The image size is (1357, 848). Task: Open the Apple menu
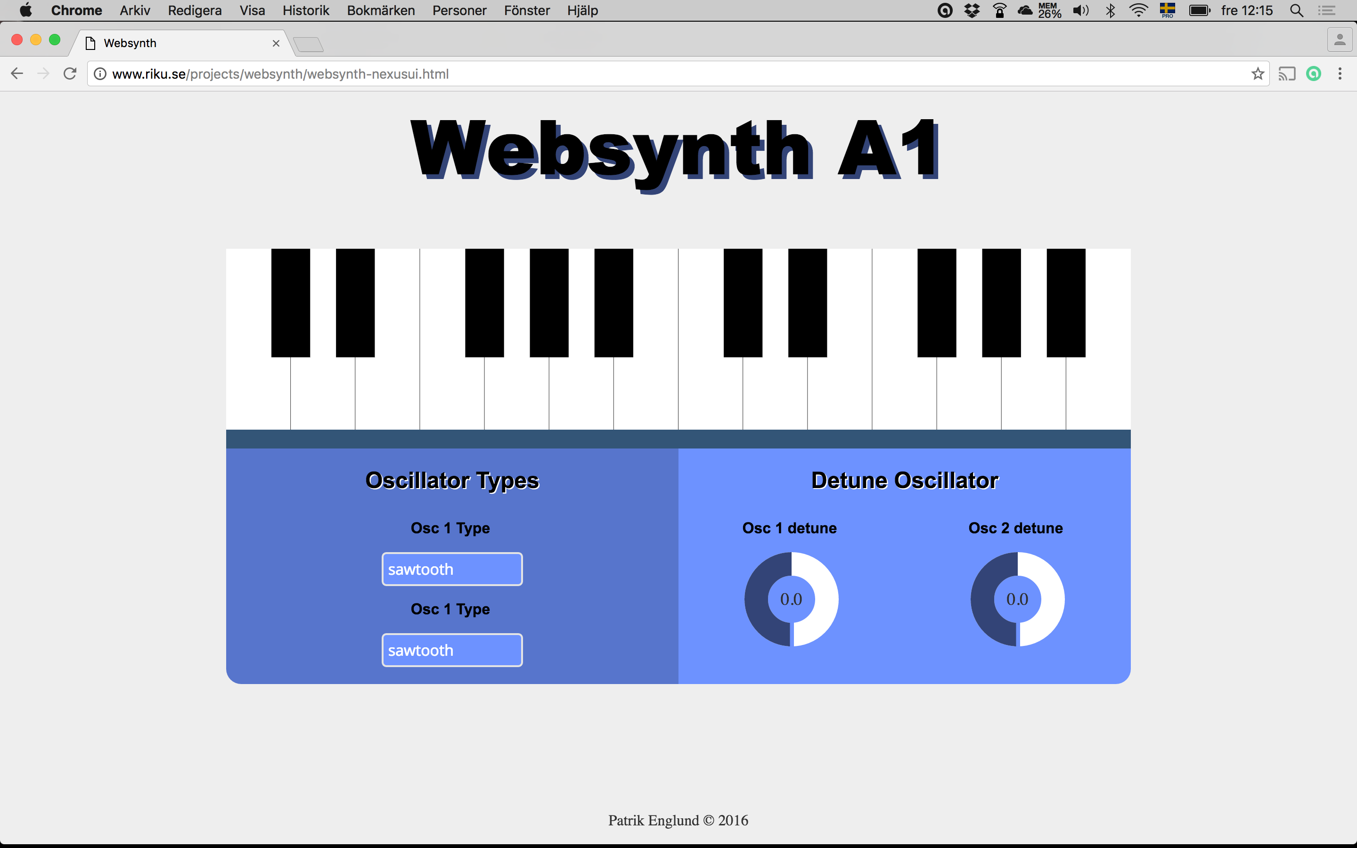(26, 10)
